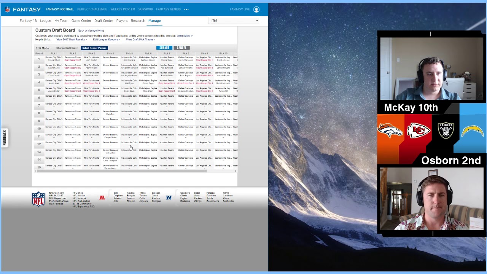This screenshot has height=274, width=487.
Task: Open the Research menu item
Action: click(138, 21)
